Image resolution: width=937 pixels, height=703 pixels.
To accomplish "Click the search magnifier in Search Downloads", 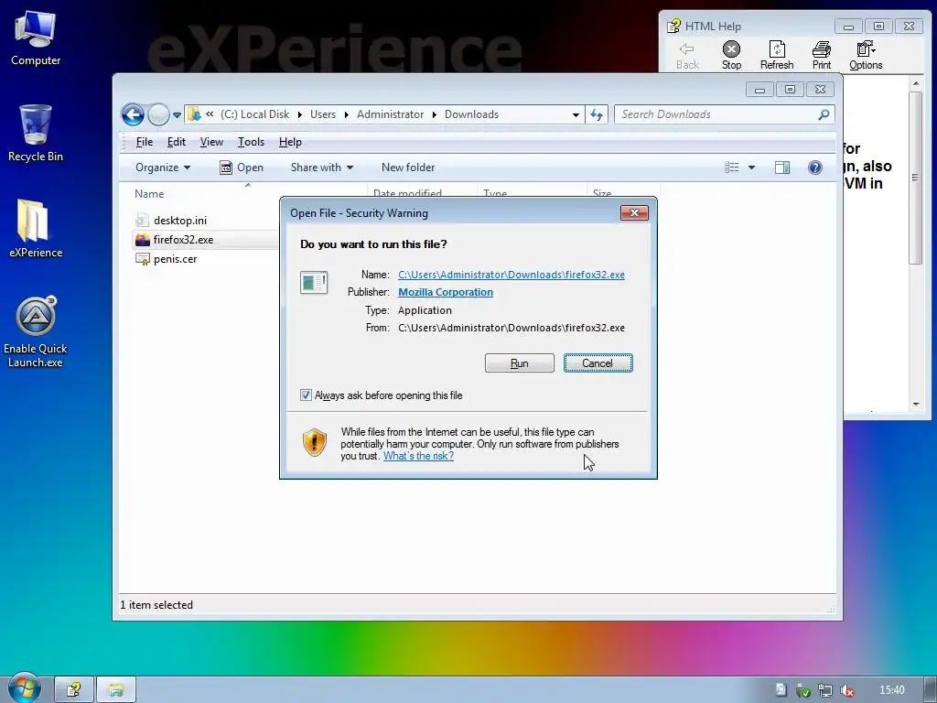I will 824,114.
